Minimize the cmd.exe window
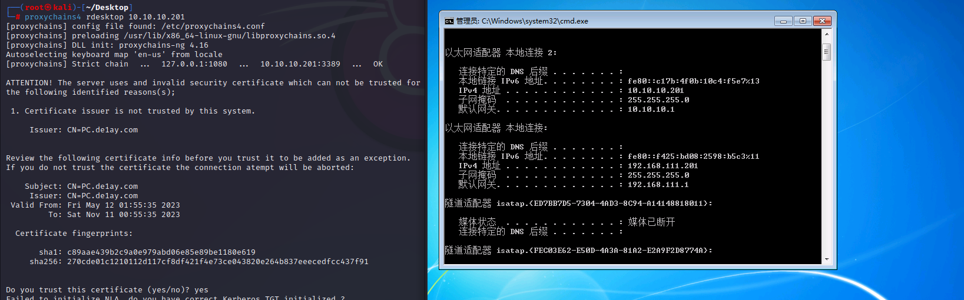Viewport: 964px width, 300px height. (x=783, y=21)
